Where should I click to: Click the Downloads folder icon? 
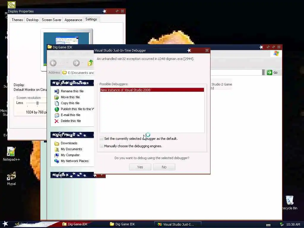57,143
